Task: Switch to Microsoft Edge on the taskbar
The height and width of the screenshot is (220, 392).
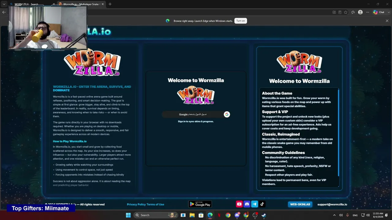Action: (210, 215)
